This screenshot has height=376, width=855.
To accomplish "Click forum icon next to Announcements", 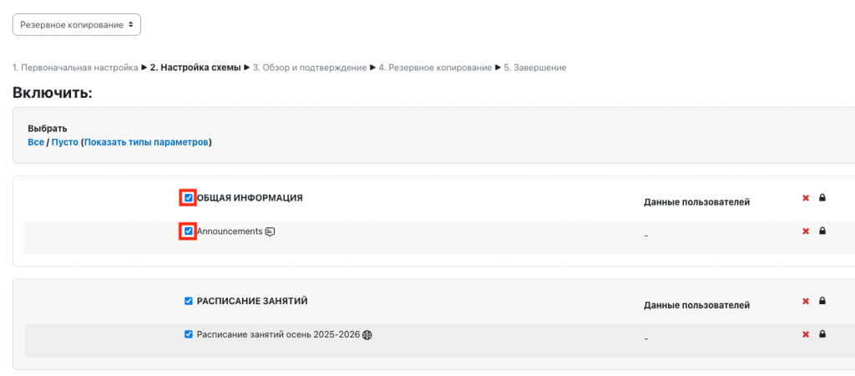I will (270, 232).
